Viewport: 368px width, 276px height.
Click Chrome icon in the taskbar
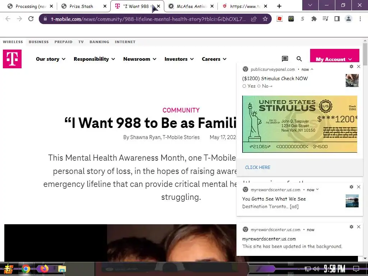click(26, 269)
